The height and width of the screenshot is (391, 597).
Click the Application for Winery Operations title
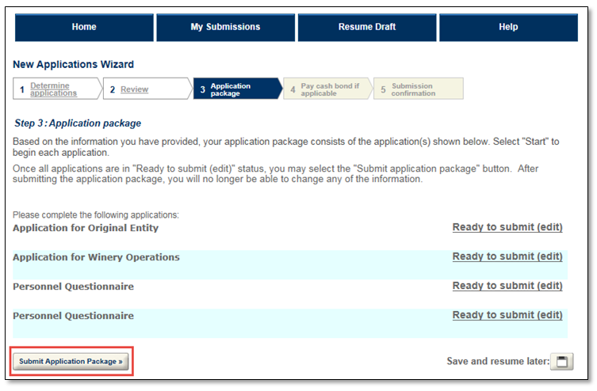coord(96,257)
